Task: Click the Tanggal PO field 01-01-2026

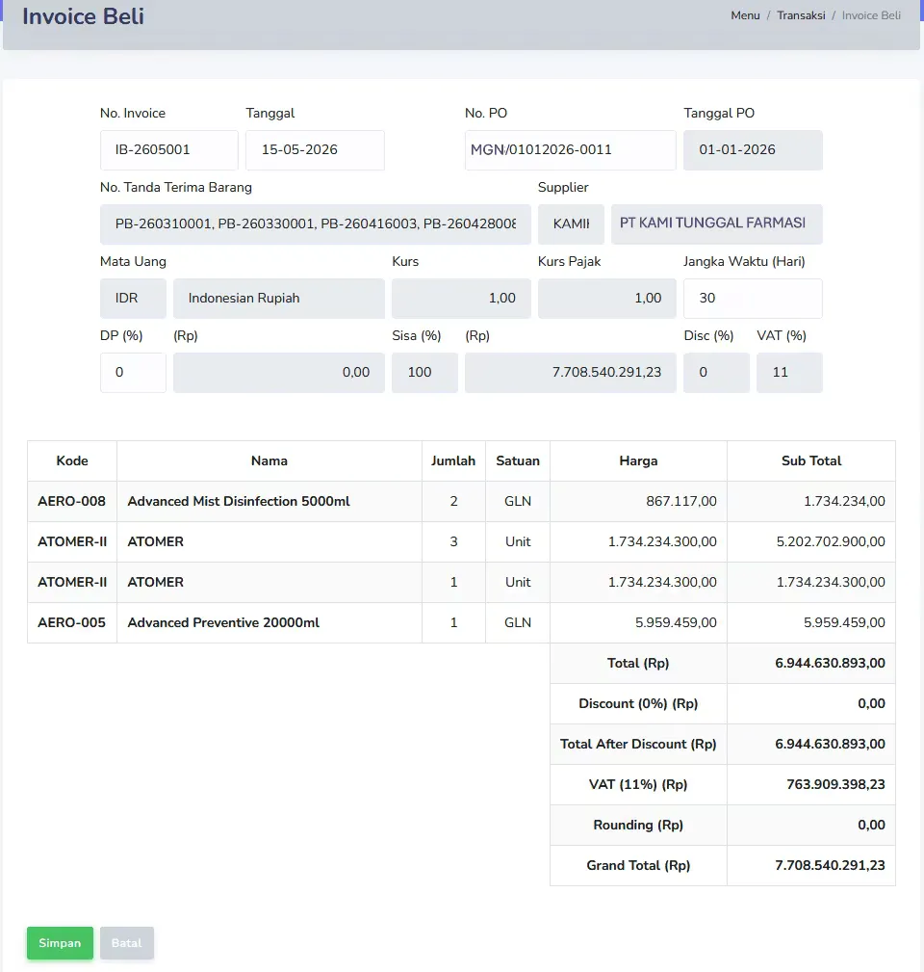Action: pyautogui.click(x=753, y=150)
